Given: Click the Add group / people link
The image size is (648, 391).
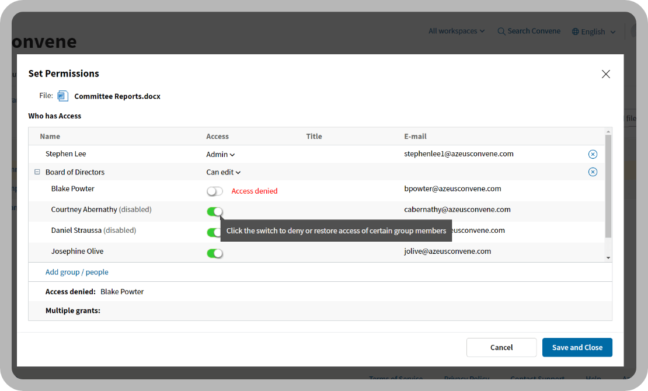Looking at the screenshot, I should point(77,272).
